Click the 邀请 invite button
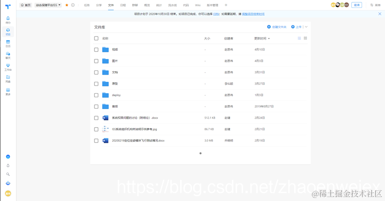Viewport: 385px width, 201px height. pyautogui.click(x=357, y=5)
